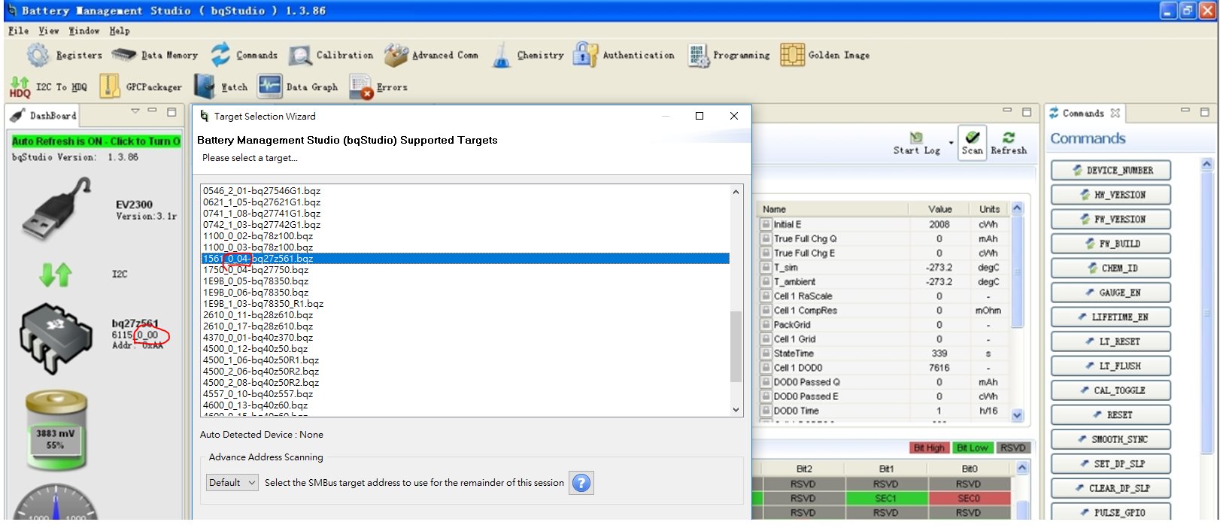Send the DEVICE_NUMBER command
Image resolution: width=1220 pixels, height=528 pixels.
(x=1110, y=170)
